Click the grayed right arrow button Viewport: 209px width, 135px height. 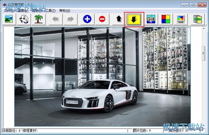coord(70,19)
